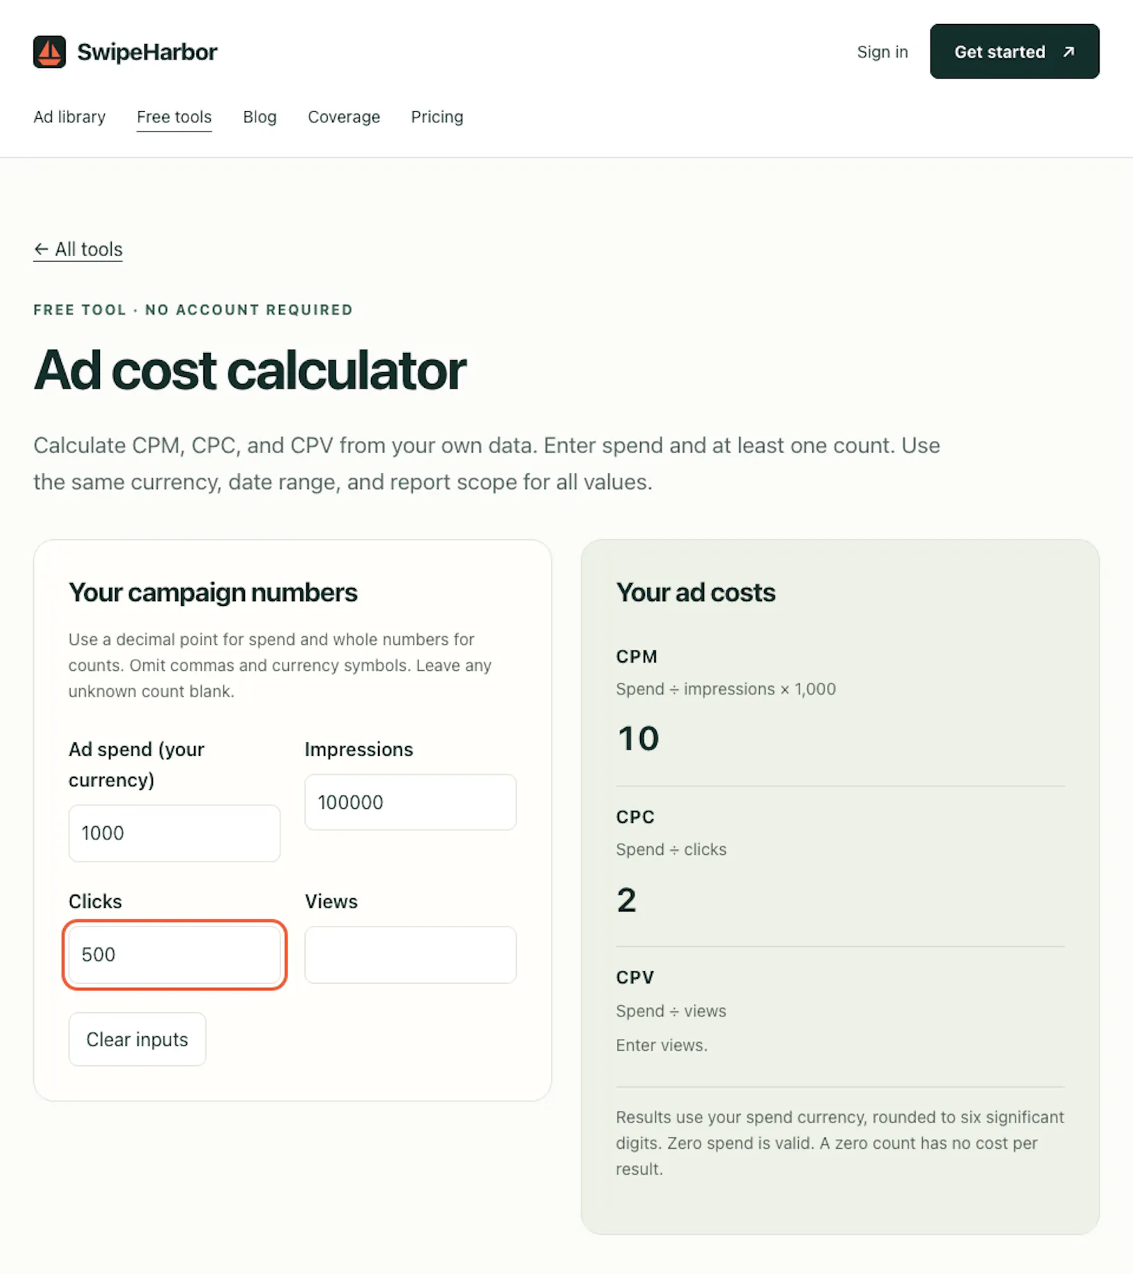Click the Clear inputs button
The height and width of the screenshot is (1274, 1133).
click(137, 1039)
